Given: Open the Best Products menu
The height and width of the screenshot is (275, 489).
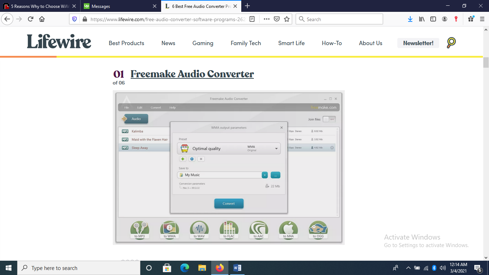Looking at the screenshot, I should [126, 43].
